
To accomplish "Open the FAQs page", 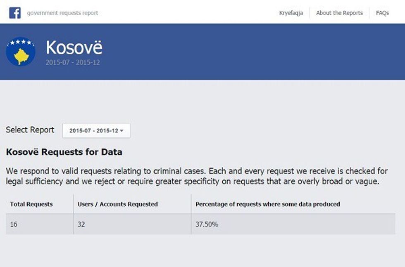I will coord(382,13).
